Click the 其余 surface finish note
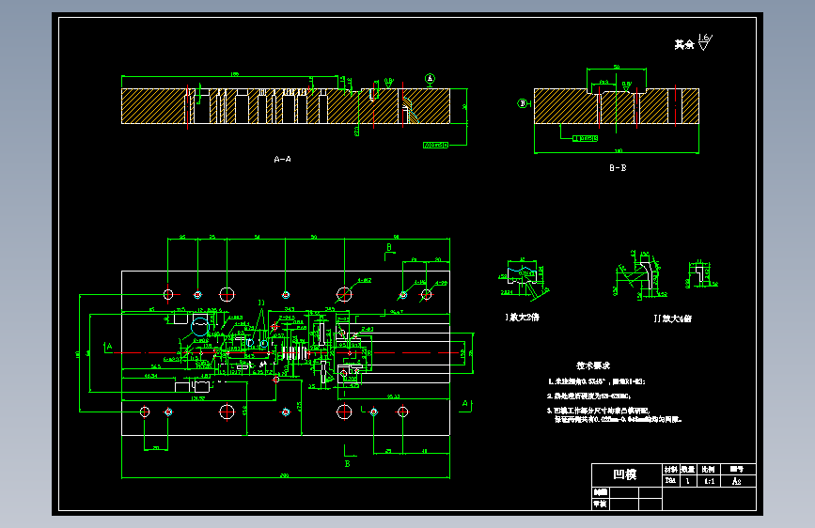This screenshot has width=815, height=528. [x=684, y=45]
